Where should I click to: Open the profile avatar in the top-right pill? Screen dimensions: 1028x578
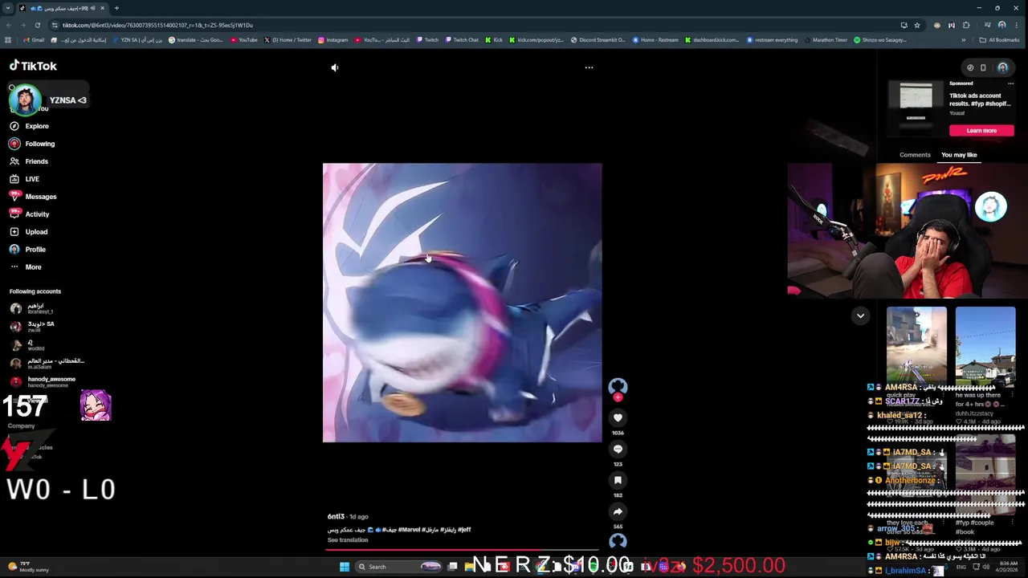click(1002, 67)
